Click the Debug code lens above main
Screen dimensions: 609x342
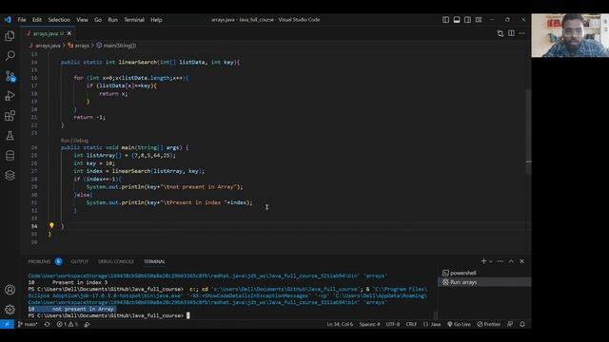pos(81,141)
